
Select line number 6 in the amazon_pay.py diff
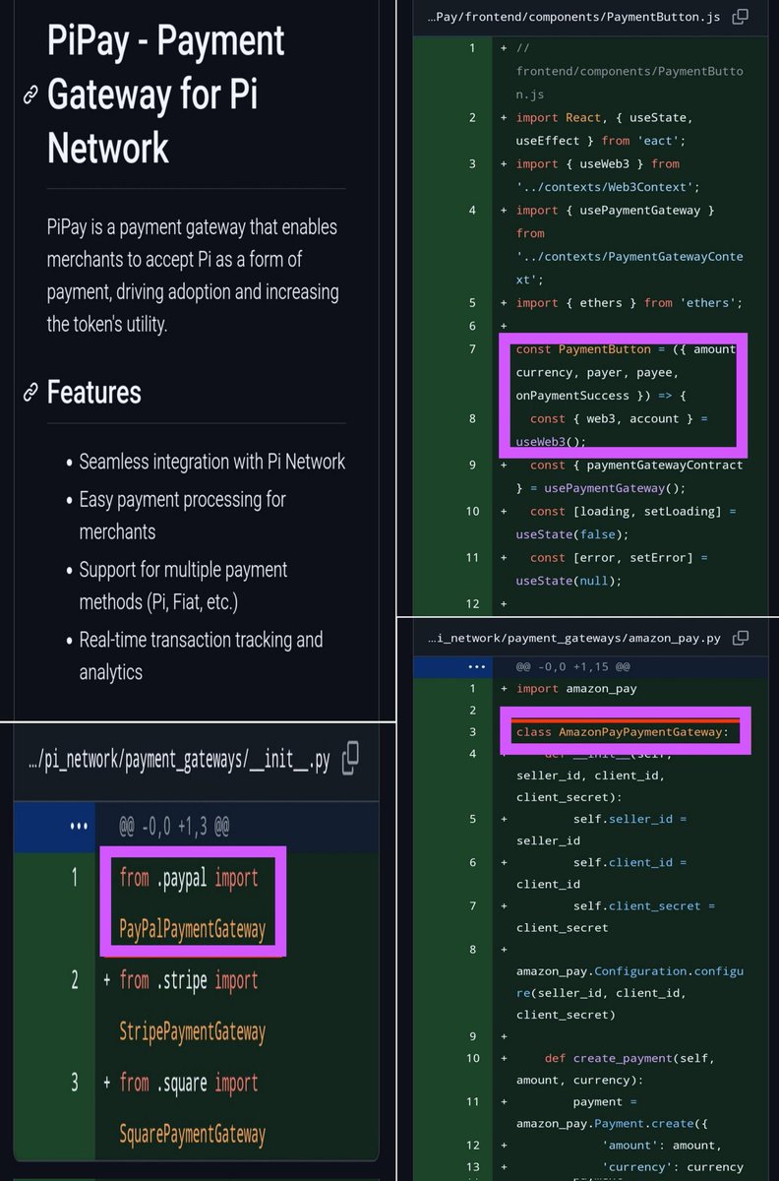472,862
